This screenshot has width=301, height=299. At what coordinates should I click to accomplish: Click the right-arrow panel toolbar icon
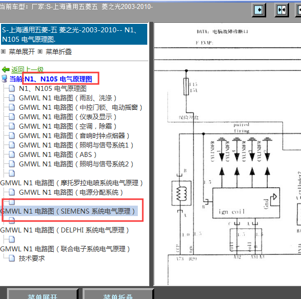(x=259, y=10)
